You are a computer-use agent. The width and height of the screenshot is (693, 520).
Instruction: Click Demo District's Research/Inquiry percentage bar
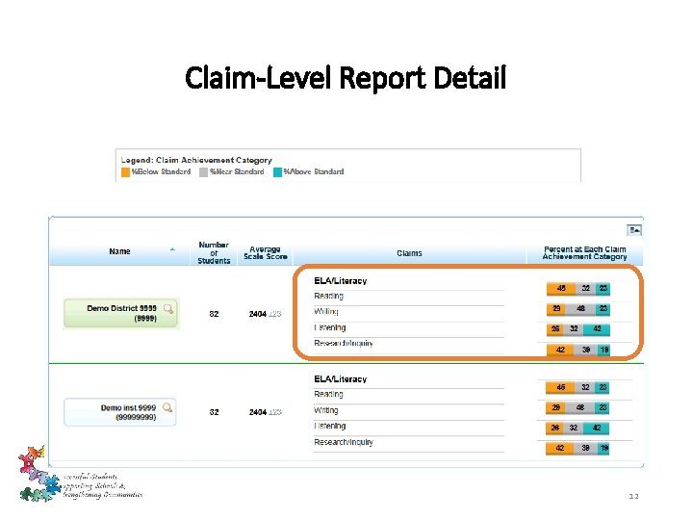coord(578,350)
